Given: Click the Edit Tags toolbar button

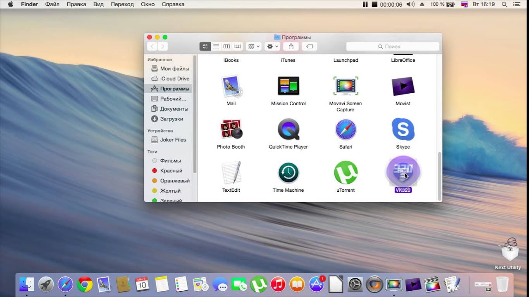Looking at the screenshot, I should (310, 47).
